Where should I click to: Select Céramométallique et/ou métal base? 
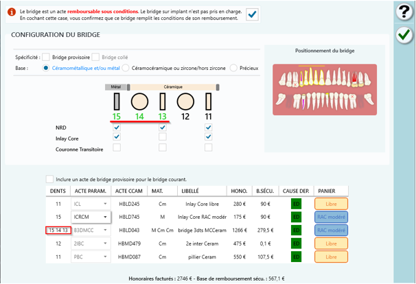[46, 68]
